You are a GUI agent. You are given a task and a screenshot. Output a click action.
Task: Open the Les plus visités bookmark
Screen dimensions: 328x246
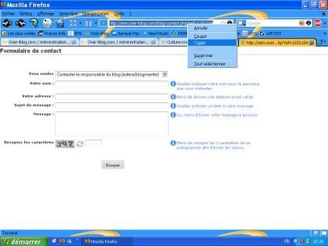(18, 33)
